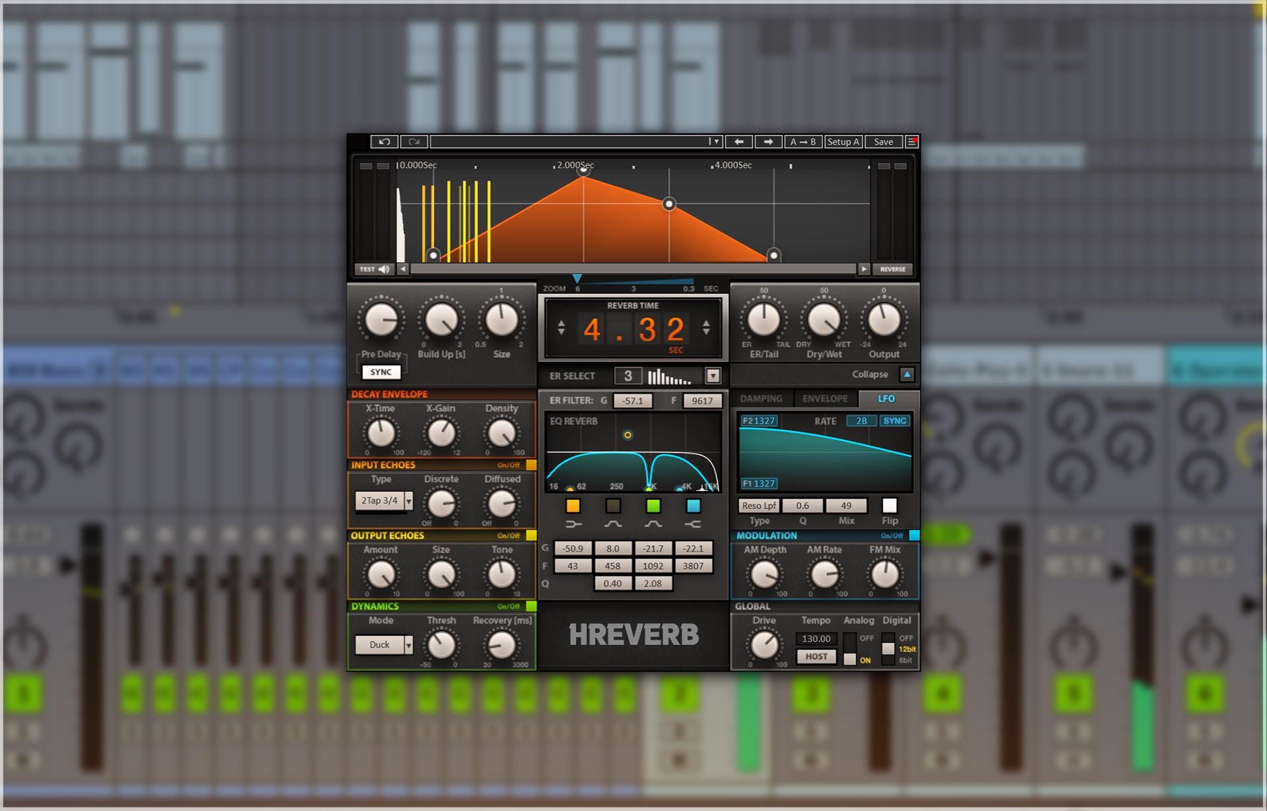Viewport: 1267px width, 811px height.
Task: Load next preset with right arrow
Action: (768, 142)
